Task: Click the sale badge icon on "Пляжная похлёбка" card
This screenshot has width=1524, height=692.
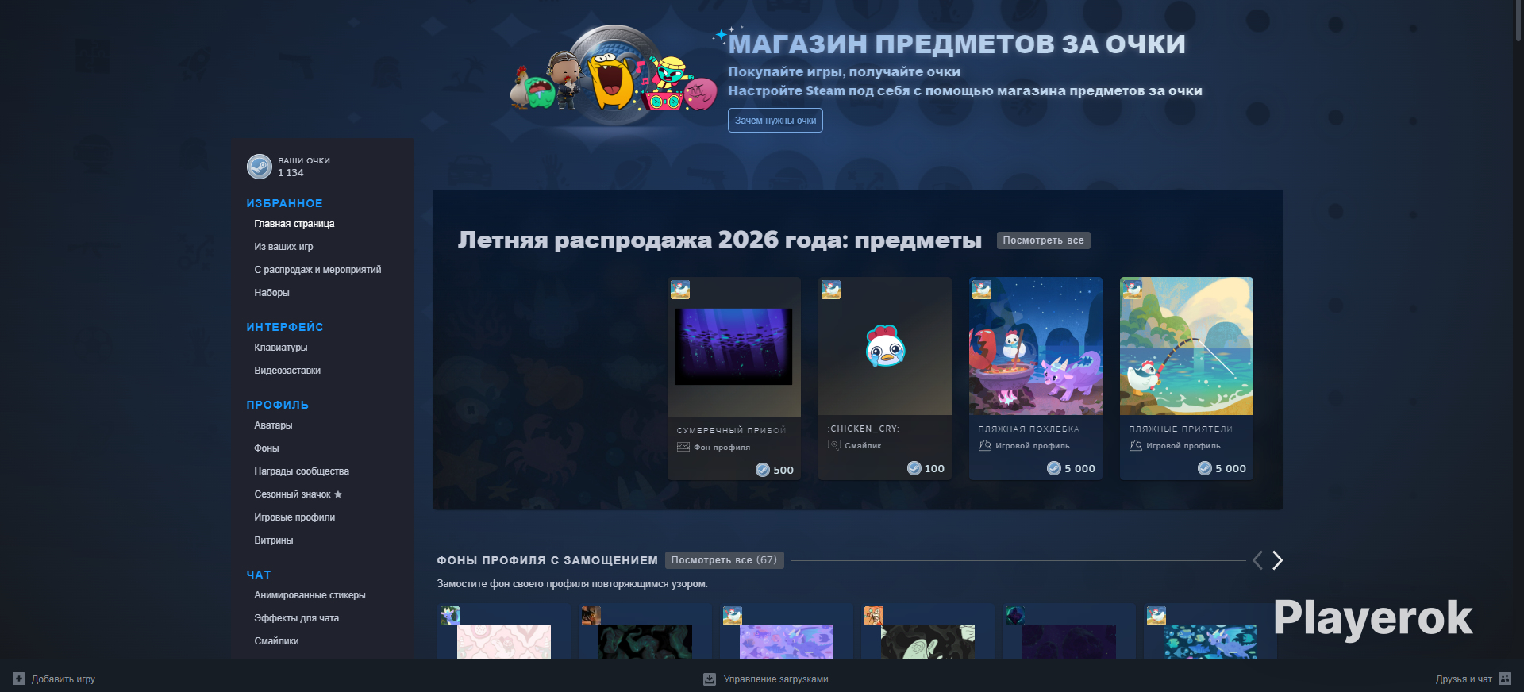Action: 982,290
